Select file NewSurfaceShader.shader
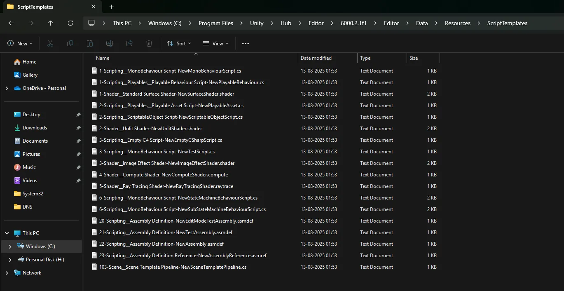This screenshot has height=291, width=564. coord(166,94)
